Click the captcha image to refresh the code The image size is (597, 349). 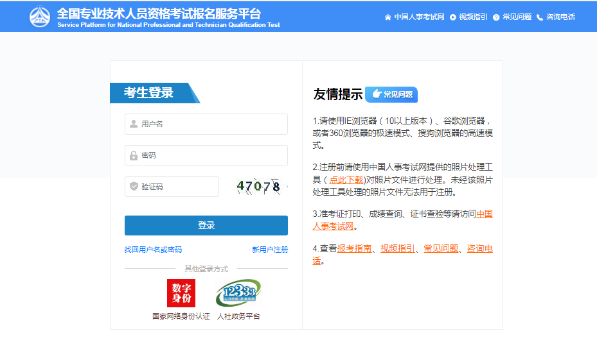258,187
